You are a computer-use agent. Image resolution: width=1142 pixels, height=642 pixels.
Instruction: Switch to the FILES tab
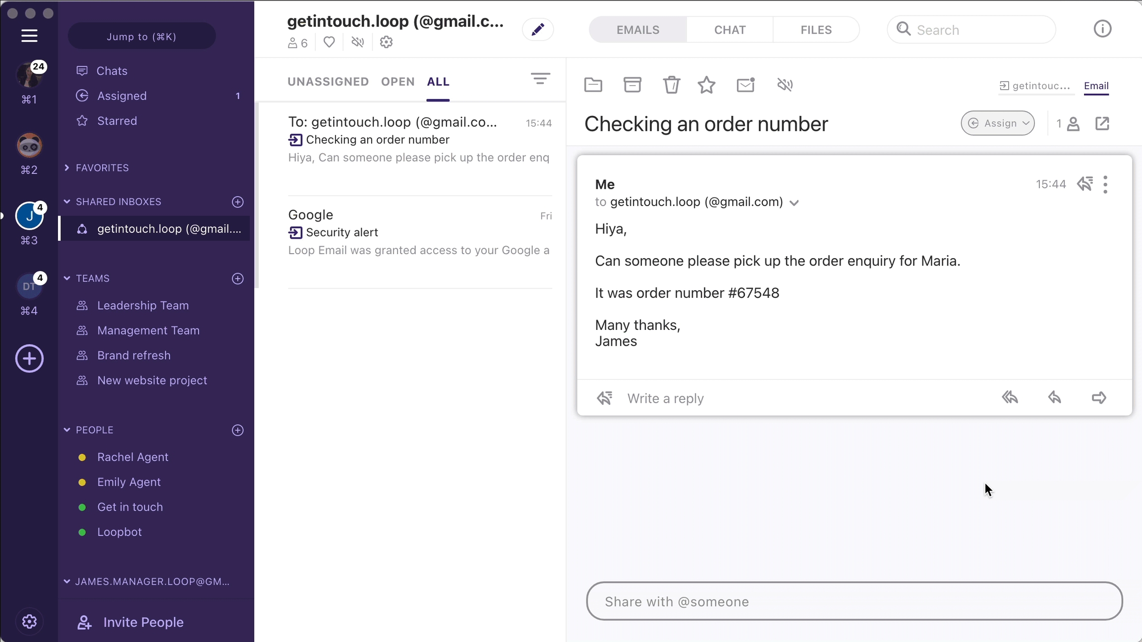click(x=816, y=30)
